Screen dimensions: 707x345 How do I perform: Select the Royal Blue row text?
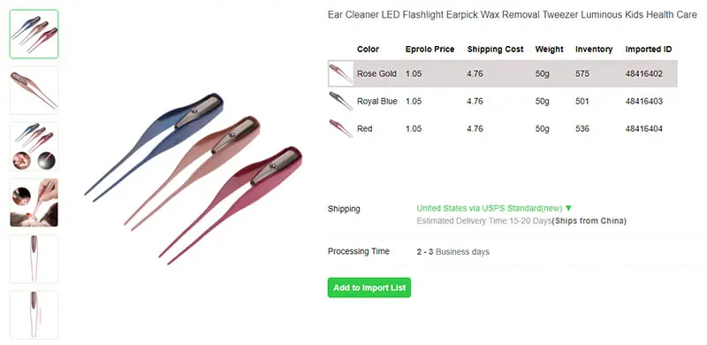pyautogui.click(x=377, y=101)
